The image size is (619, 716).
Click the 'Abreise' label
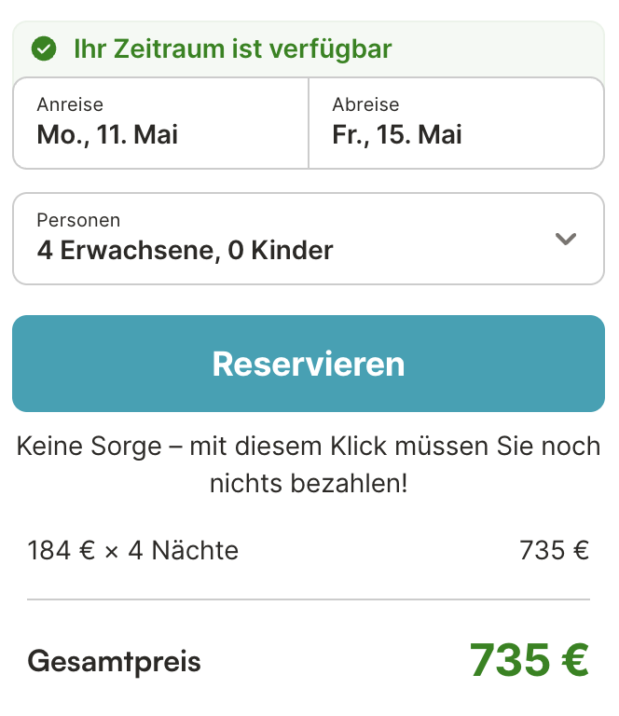pyautogui.click(x=365, y=104)
